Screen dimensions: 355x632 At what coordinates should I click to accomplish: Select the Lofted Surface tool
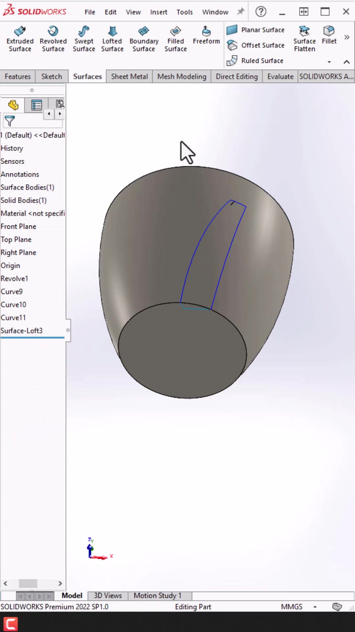pyautogui.click(x=112, y=39)
